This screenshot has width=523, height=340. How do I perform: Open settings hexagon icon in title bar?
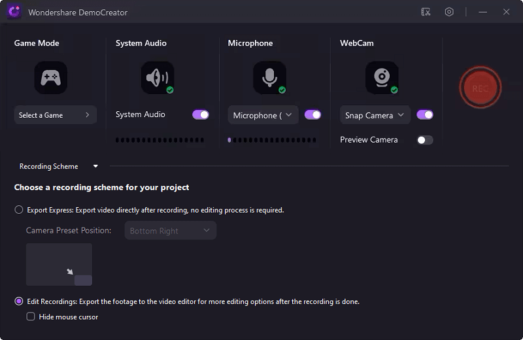click(449, 12)
